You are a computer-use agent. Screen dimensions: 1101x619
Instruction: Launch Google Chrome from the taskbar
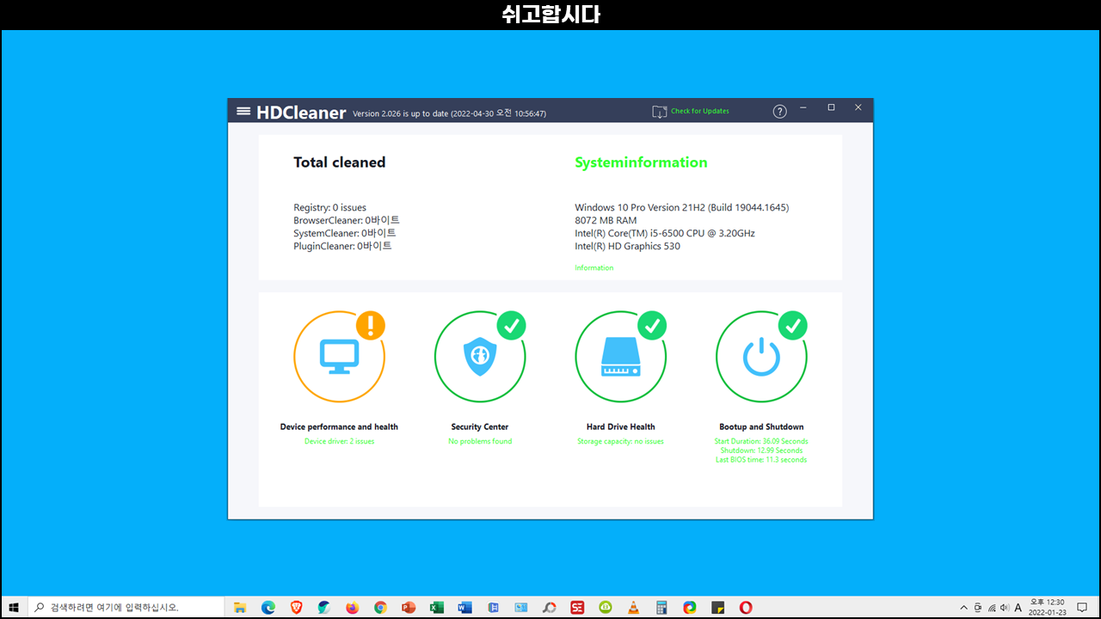pos(380,607)
